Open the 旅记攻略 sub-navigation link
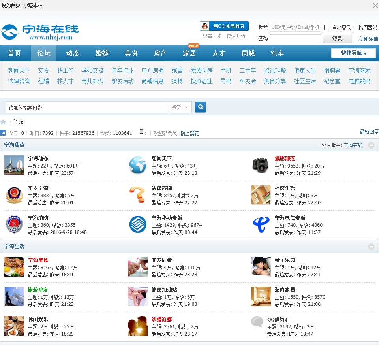379x345 pixels. point(275,71)
